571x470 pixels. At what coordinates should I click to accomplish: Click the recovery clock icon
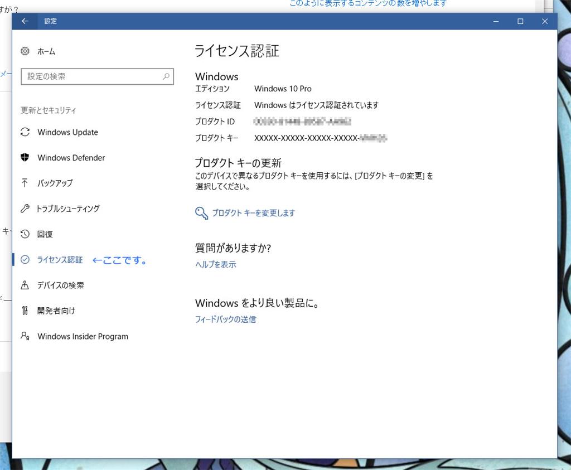[x=25, y=234]
